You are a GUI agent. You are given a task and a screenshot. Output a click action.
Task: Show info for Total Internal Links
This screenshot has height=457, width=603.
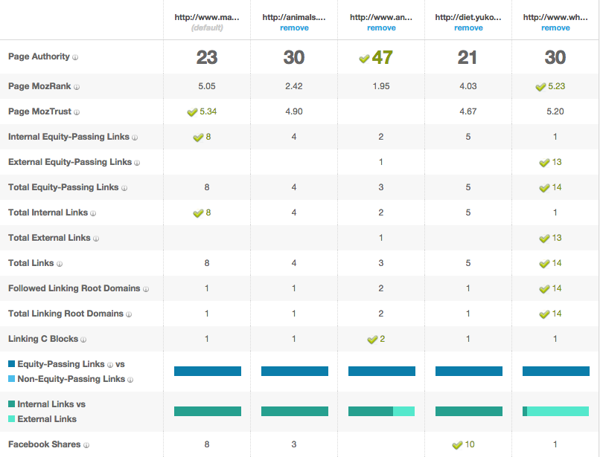pyautogui.click(x=93, y=213)
